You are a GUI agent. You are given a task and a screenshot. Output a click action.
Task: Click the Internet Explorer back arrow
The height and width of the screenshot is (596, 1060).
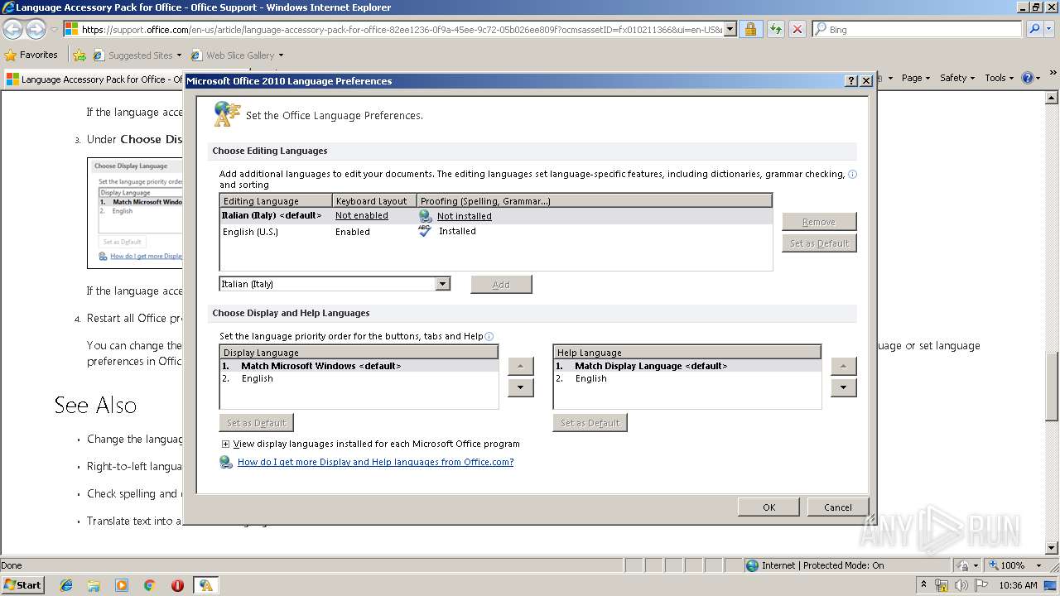[x=12, y=29]
